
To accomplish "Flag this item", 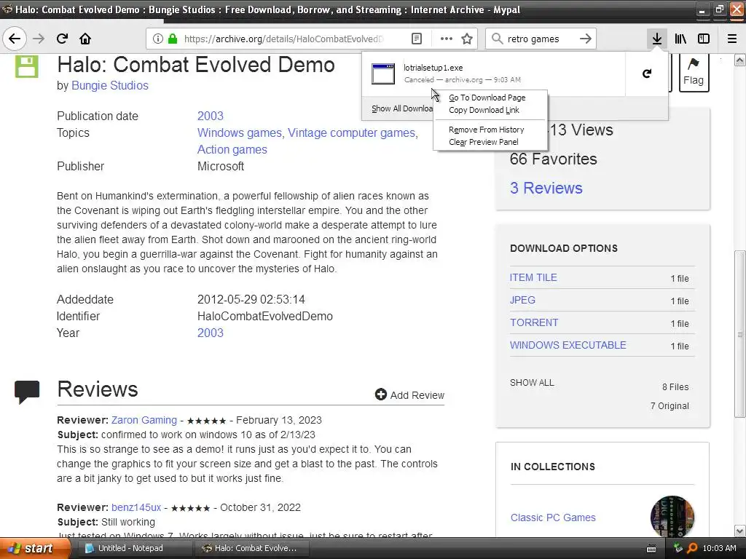I will coord(694,72).
